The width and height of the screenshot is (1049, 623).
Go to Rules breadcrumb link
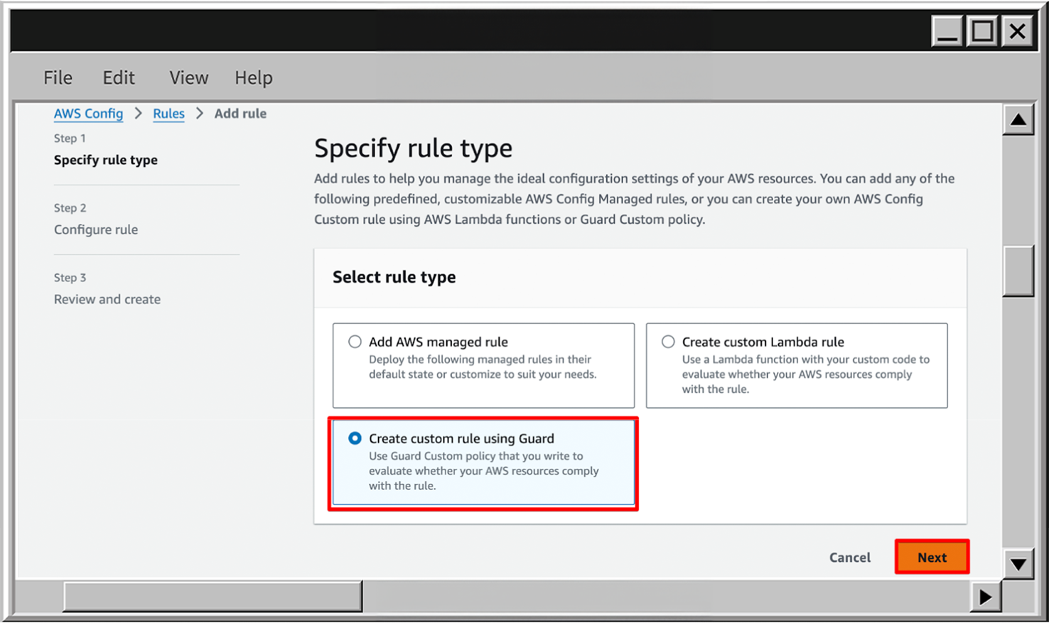click(168, 114)
